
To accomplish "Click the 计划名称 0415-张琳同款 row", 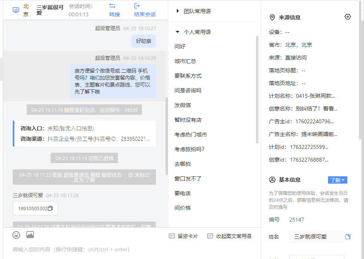I will coord(302,96).
